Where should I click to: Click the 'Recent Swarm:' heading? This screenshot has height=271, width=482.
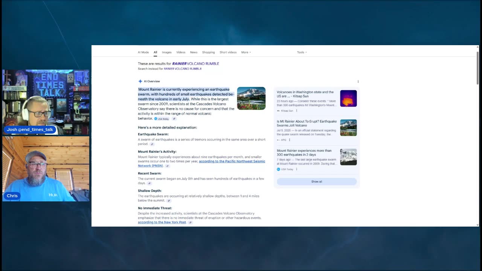pos(149,174)
